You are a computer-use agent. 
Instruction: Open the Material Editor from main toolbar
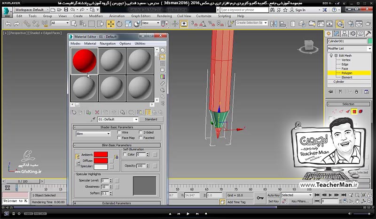pos(340,24)
